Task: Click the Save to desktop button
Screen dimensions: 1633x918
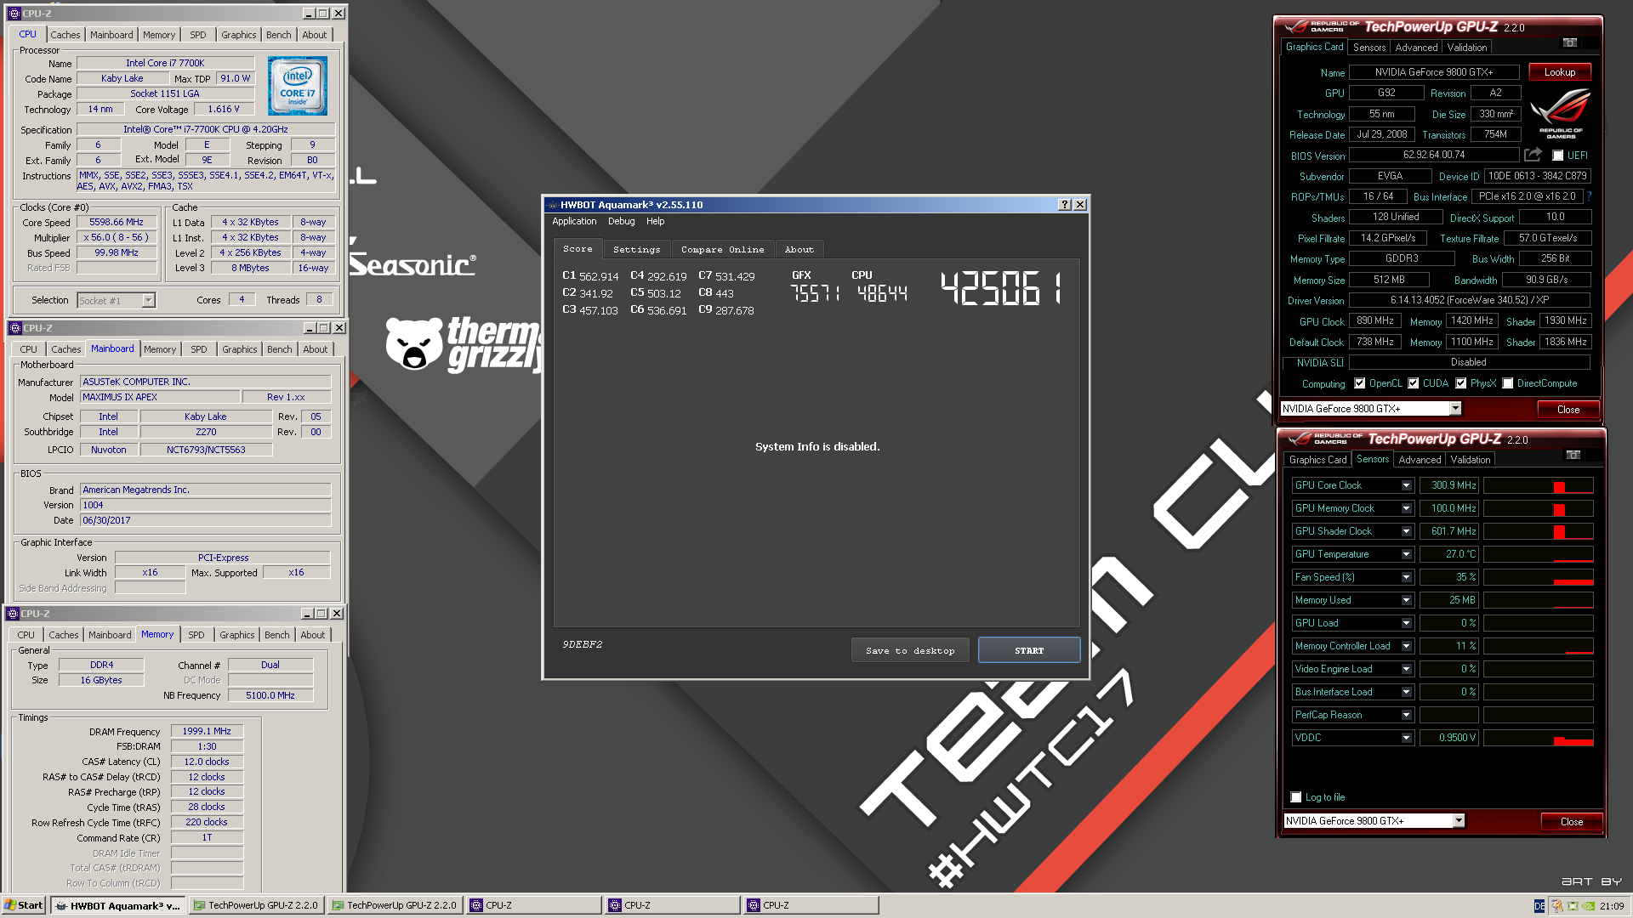Action: tap(910, 650)
